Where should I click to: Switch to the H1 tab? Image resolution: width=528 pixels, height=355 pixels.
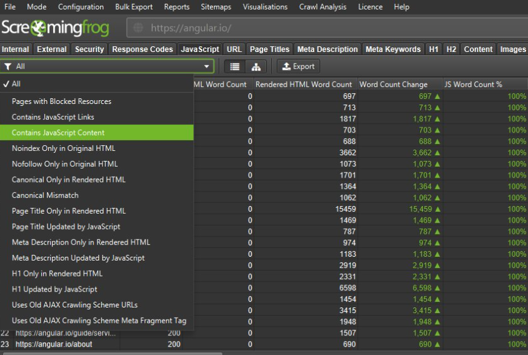click(434, 49)
